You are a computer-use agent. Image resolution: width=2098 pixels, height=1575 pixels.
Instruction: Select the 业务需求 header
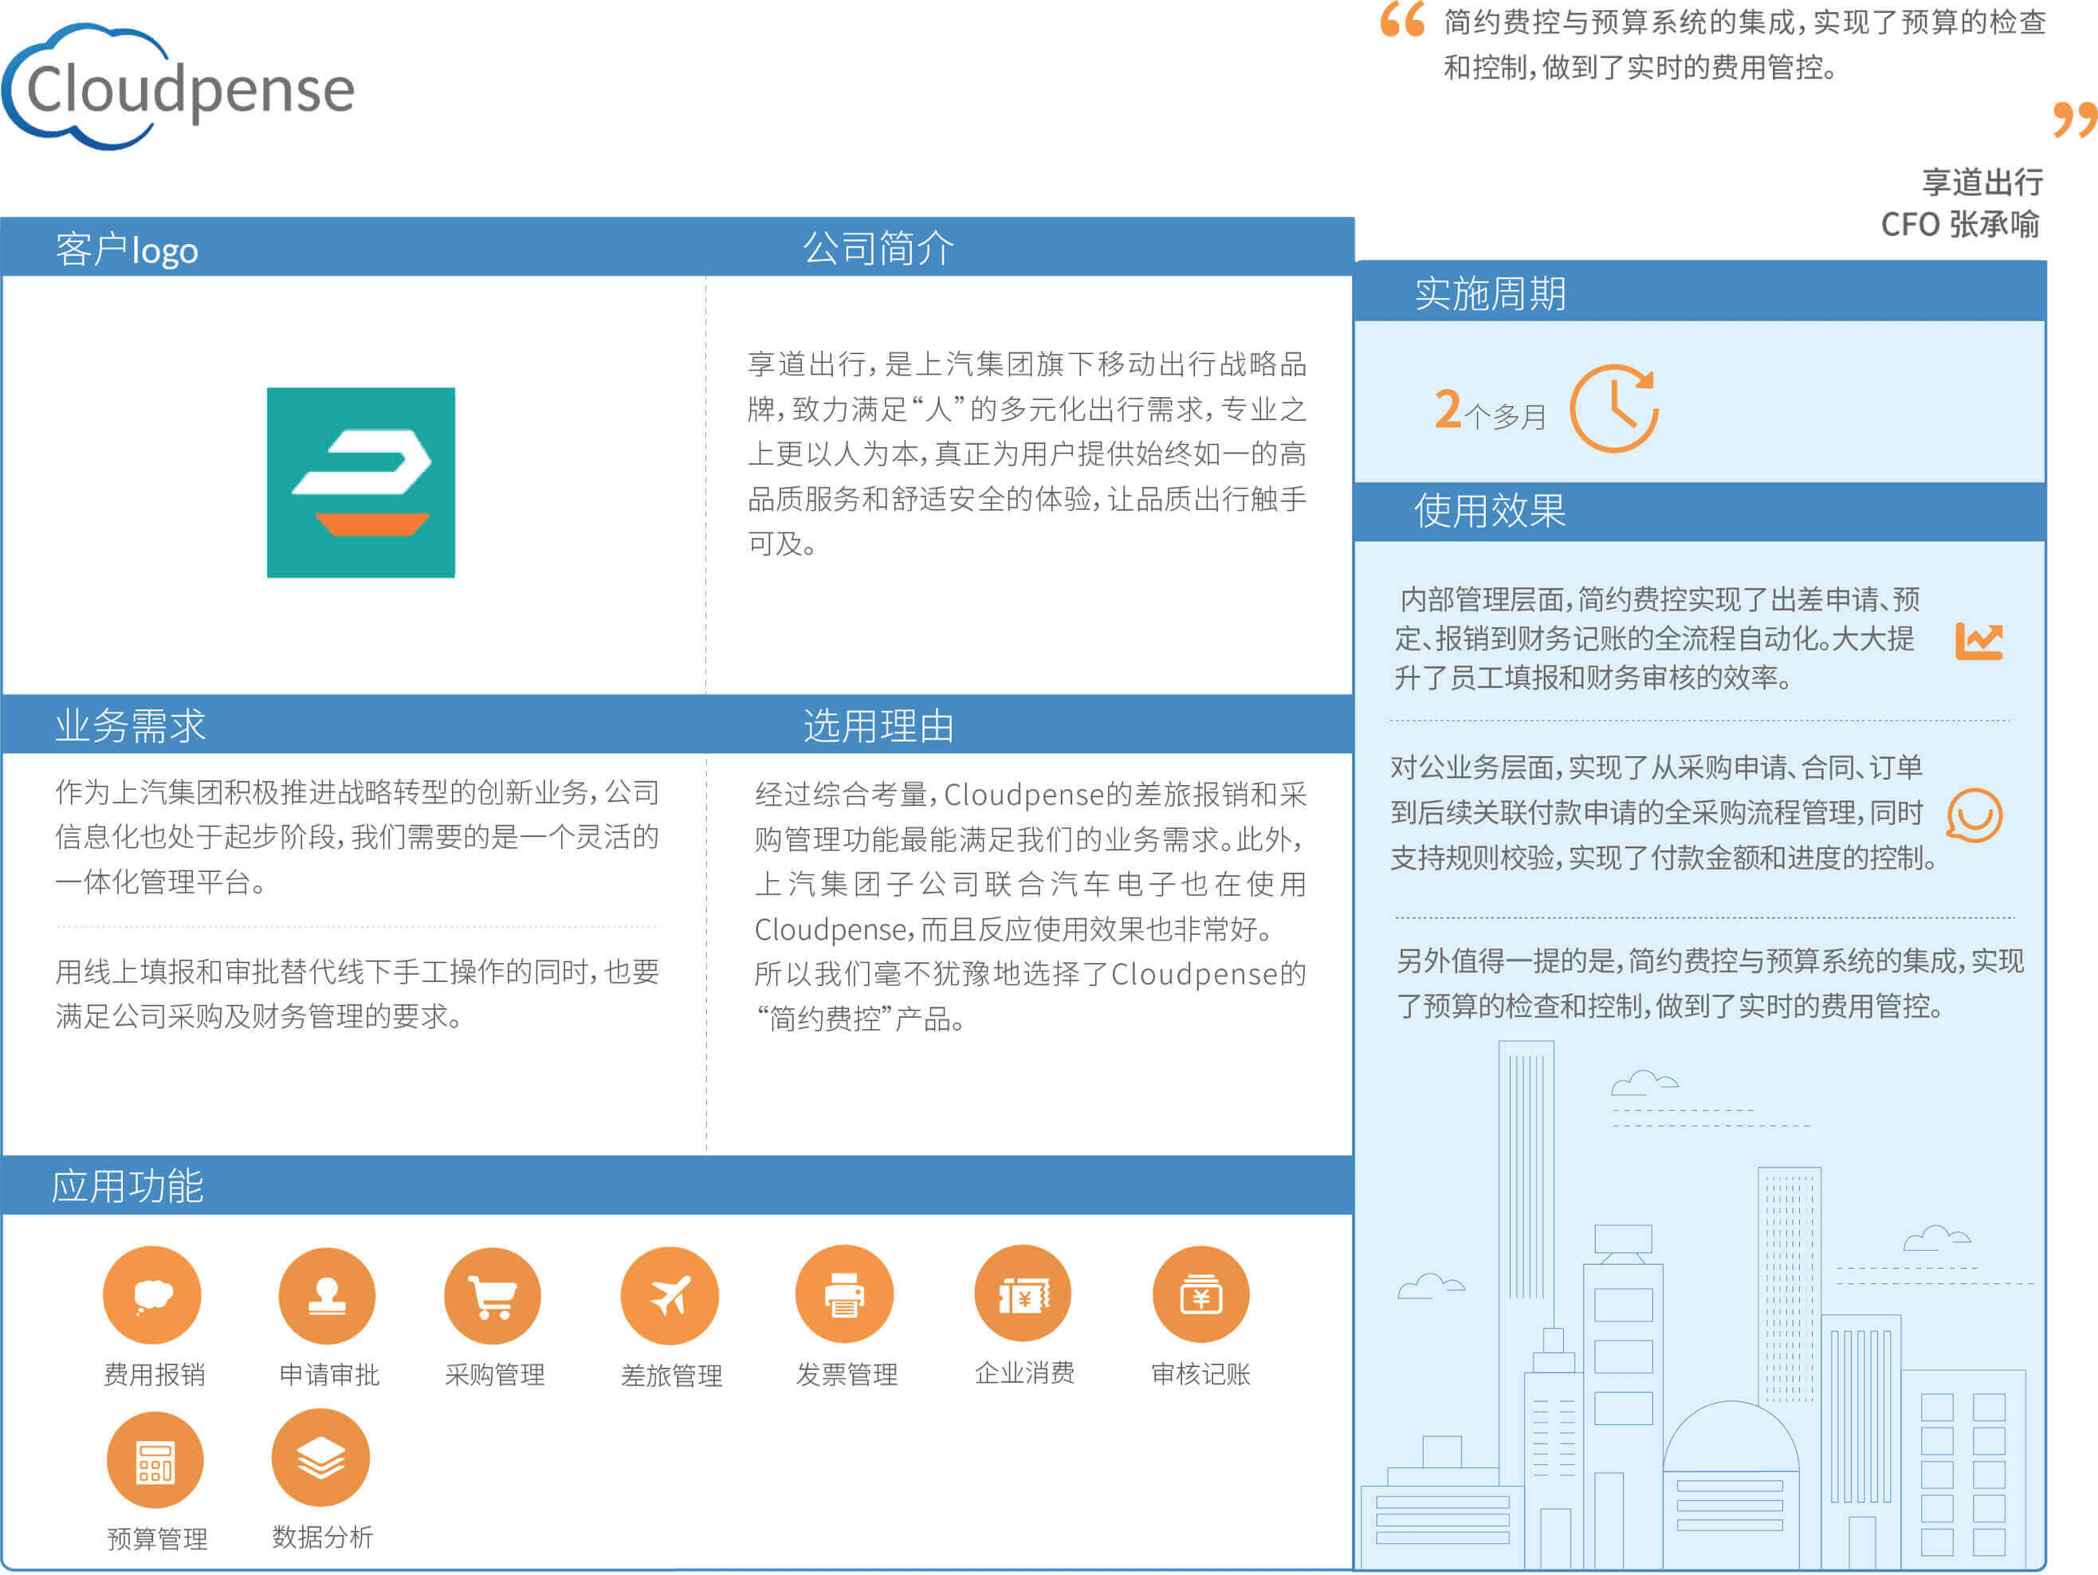(x=130, y=725)
